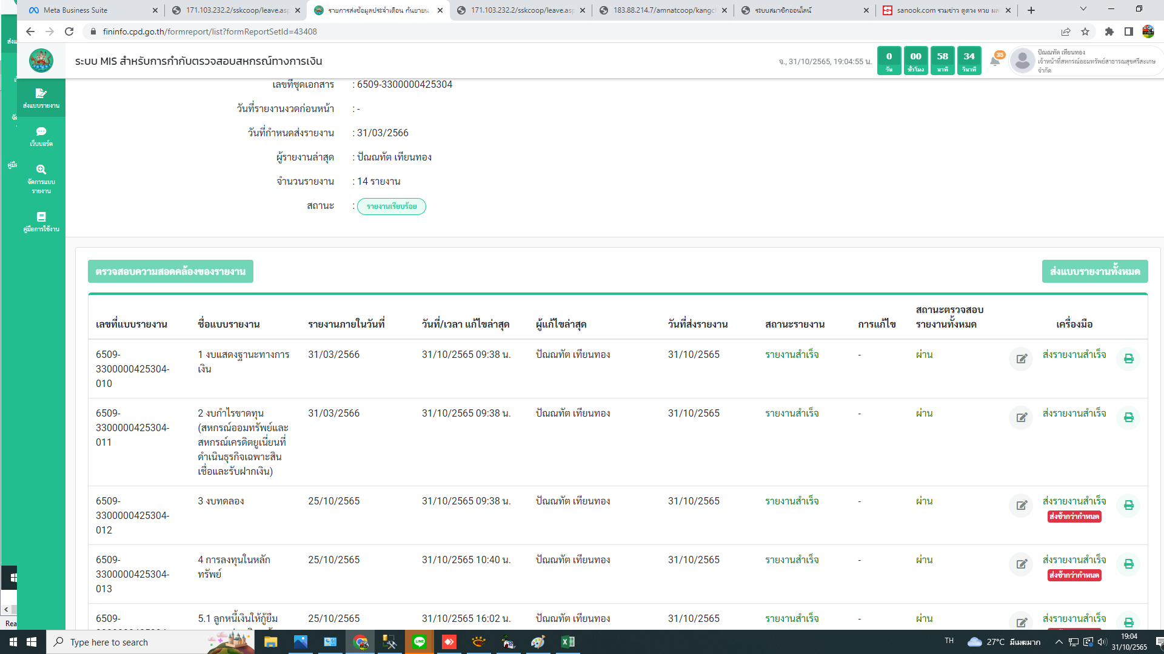The width and height of the screenshot is (1164, 654).
Task: Click the browser address bar URL
Action: 210,31
